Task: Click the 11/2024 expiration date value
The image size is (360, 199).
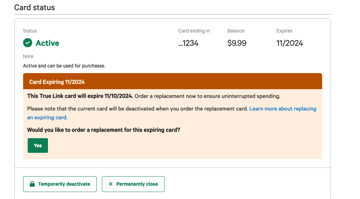Action: tap(290, 43)
